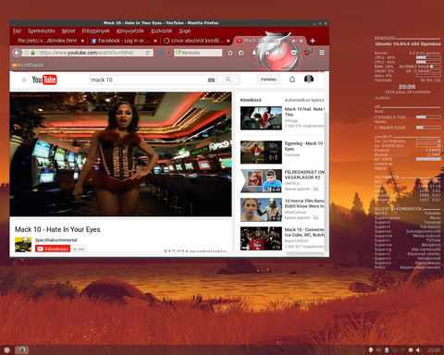This screenshot has height=355, width=444.
Task: Click the red addon icon with badge
Action: (x=308, y=52)
